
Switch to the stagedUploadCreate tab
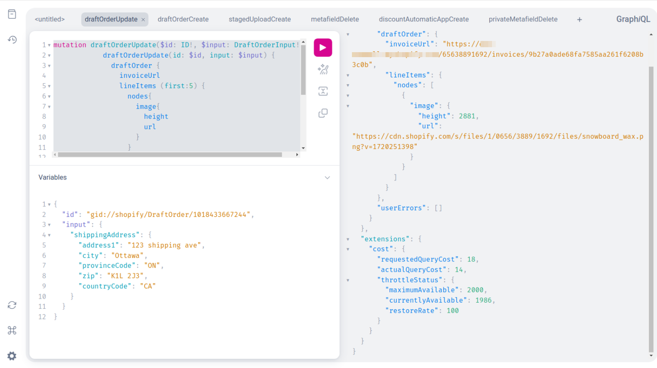(259, 19)
